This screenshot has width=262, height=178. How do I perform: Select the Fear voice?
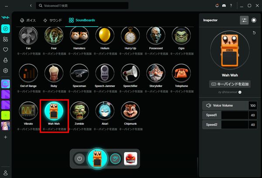pyautogui.click(x=54, y=35)
